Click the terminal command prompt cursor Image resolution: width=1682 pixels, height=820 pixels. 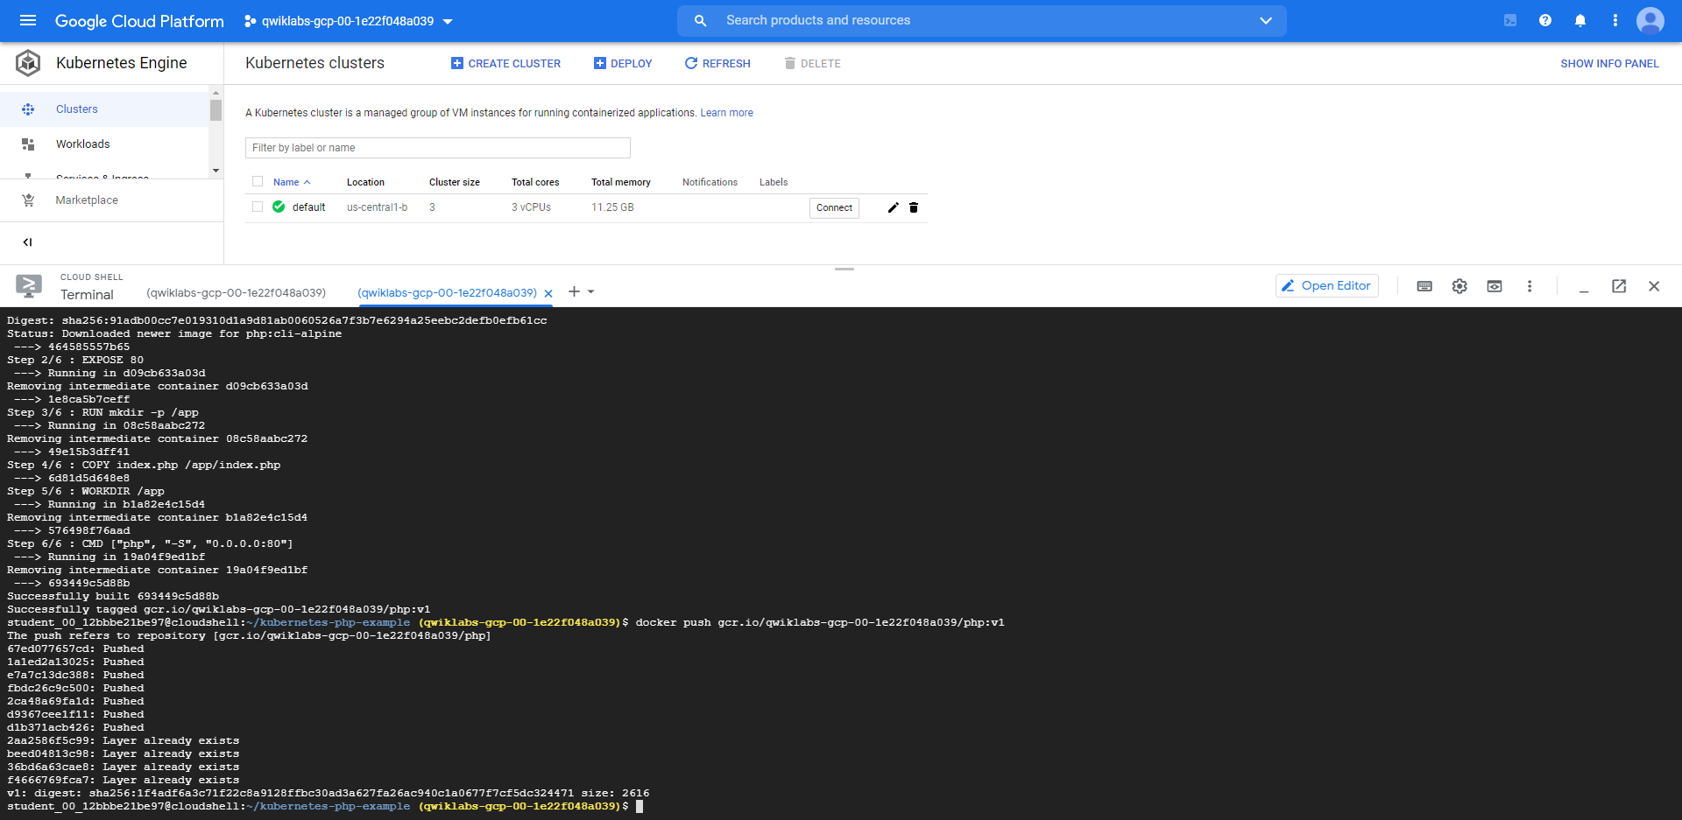(x=640, y=806)
